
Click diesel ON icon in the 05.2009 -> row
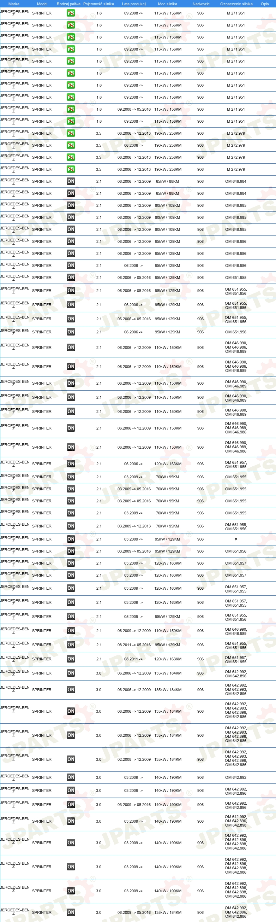click(71, 616)
